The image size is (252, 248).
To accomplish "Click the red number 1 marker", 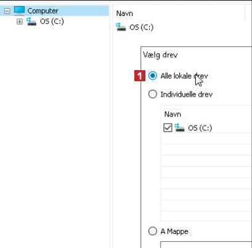I will pyautogui.click(x=140, y=76).
